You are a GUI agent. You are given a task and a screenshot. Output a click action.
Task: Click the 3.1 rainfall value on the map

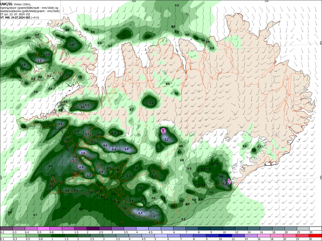(x=87, y=134)
